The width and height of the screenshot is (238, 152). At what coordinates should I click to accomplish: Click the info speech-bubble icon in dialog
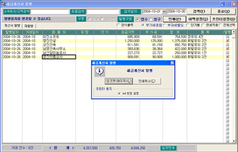(x=100, y=71)
